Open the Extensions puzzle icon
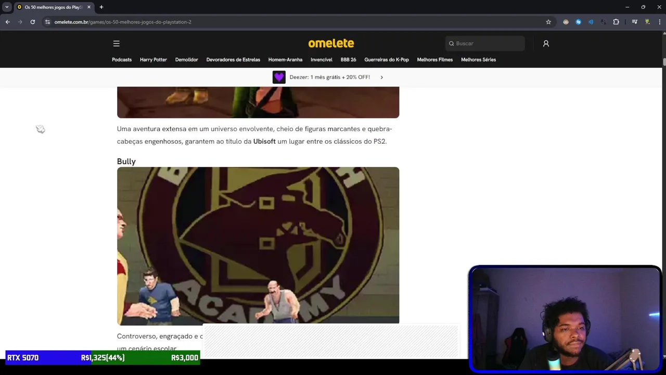Viewport: 666px width, 375px height. [616, 22]
